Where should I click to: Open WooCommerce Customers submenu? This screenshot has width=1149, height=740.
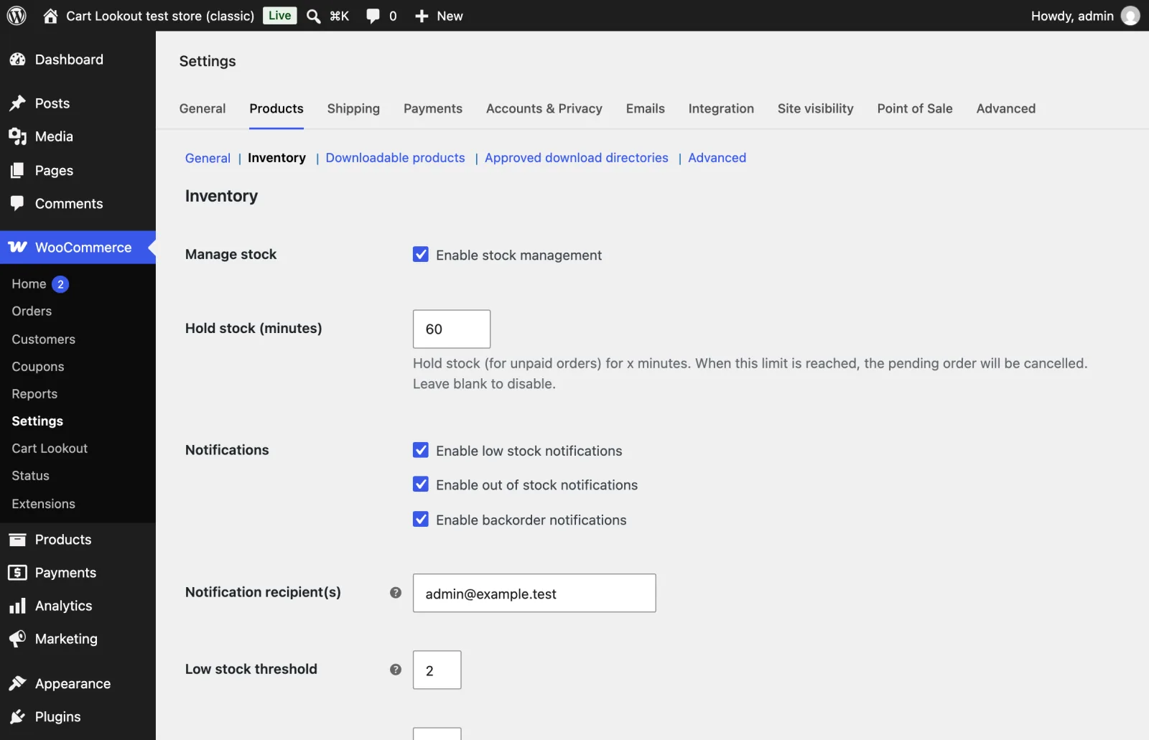tap(43, 339)
